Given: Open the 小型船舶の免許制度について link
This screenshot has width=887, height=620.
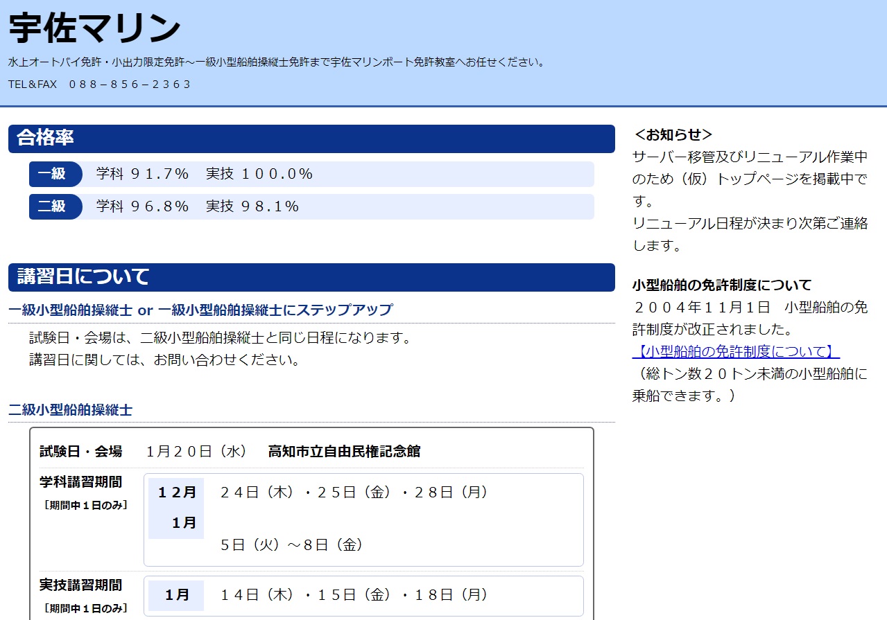Looking at the screenshot, I should pos(736,351).
